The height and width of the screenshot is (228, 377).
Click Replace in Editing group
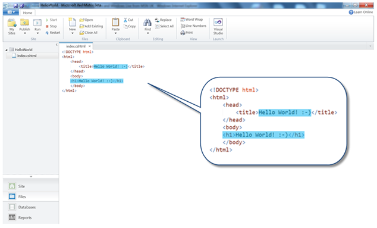(x=164, y=20)
